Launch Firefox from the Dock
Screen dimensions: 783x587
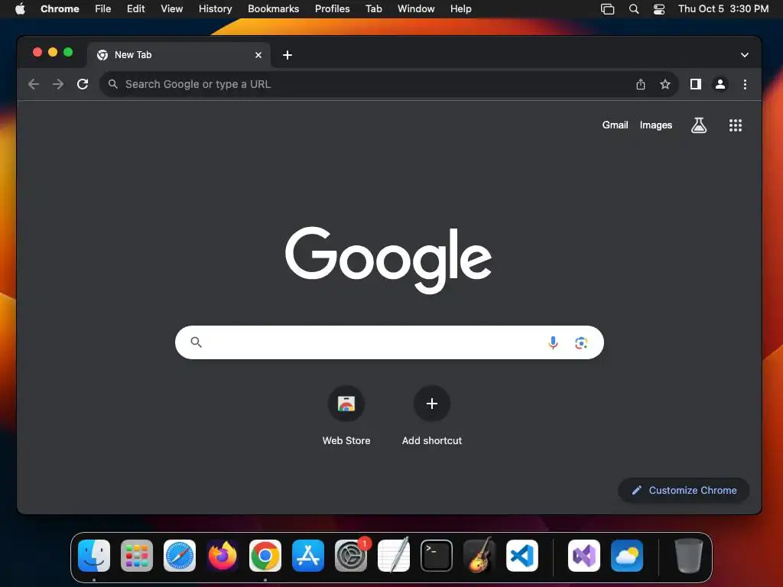pyautogui.click(x=223, y=556)
